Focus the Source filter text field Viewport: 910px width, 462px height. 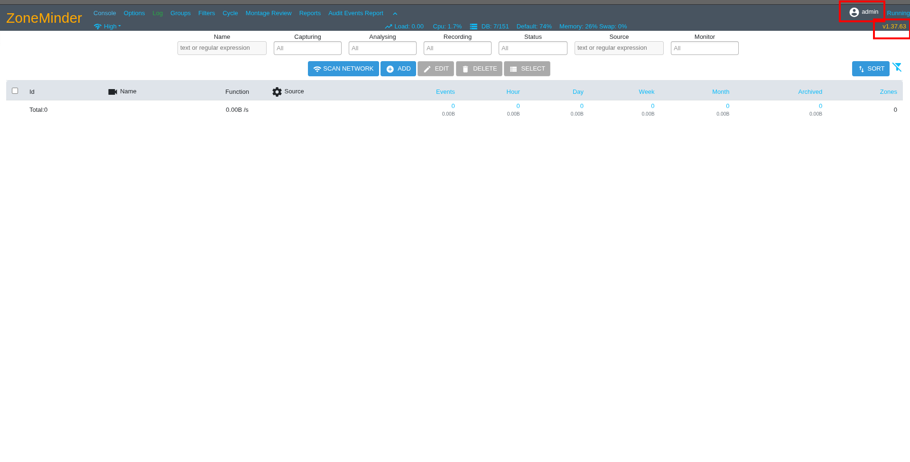pyautogui.click(x=619, y=48)
